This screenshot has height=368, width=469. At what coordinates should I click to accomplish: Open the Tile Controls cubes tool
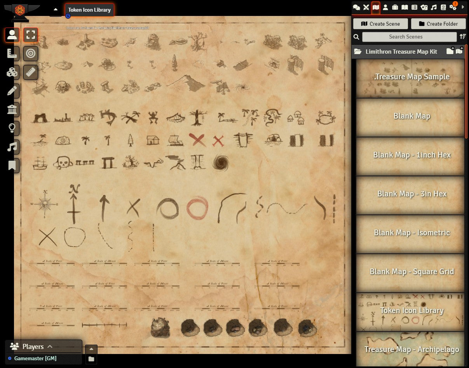coord(12,72)
